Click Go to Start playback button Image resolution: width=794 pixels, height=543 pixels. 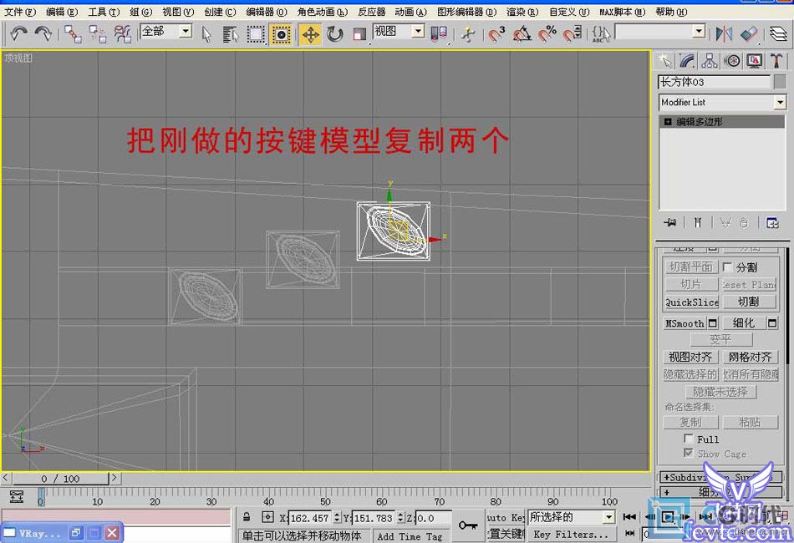[629, 516]
